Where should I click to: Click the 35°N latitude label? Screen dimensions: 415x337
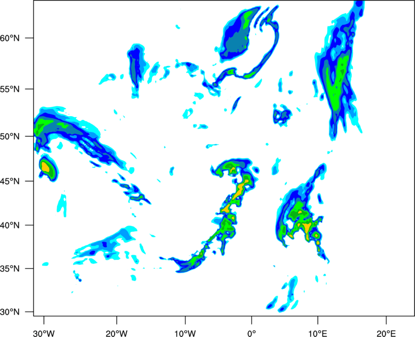[x=10, y=269]
